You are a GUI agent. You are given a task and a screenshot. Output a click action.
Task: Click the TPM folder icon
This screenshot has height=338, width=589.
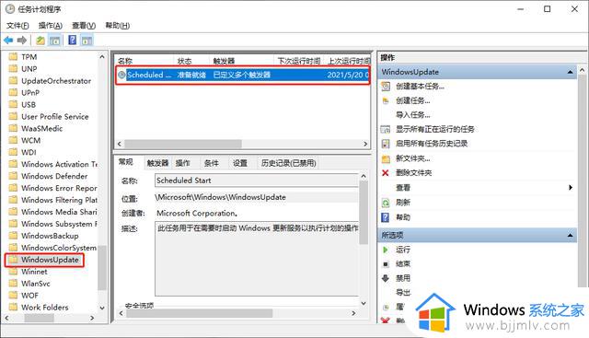(13, 57)
